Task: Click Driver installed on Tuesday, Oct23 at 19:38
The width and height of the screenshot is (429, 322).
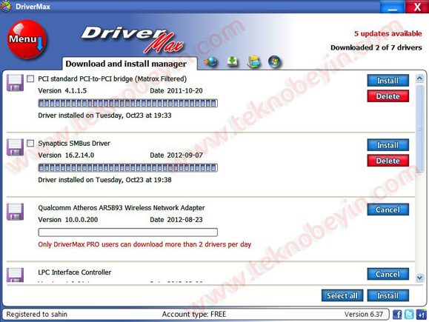Action: tap(104, 180)
